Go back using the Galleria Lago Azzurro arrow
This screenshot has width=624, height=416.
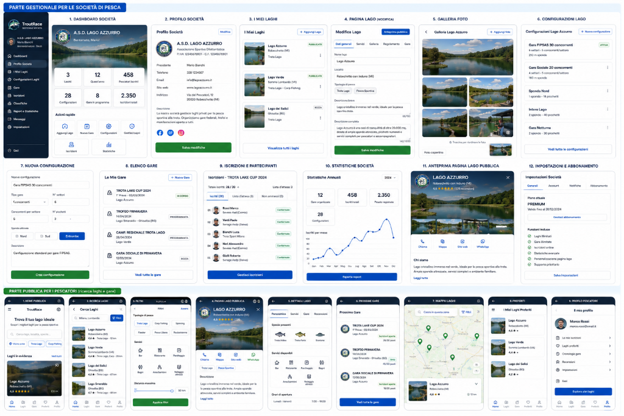426,32
